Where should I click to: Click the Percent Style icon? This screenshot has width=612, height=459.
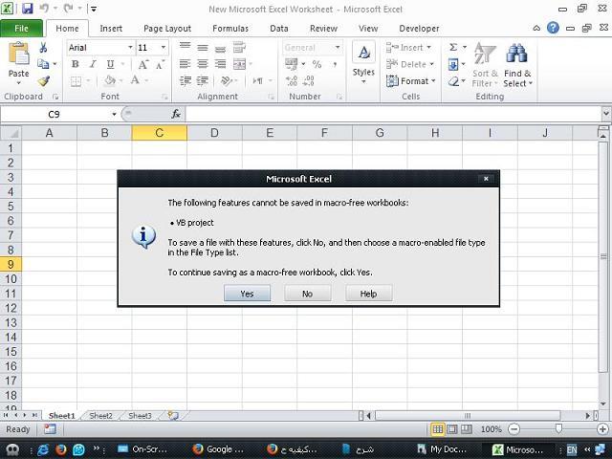coord(317,64)
